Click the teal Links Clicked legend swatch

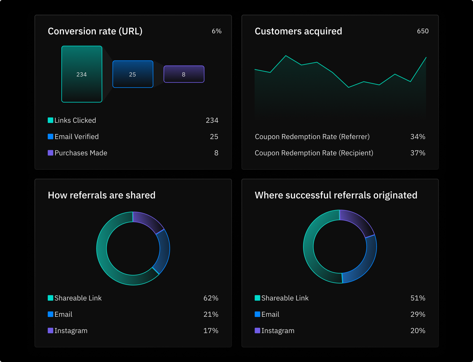click(50, 120)
